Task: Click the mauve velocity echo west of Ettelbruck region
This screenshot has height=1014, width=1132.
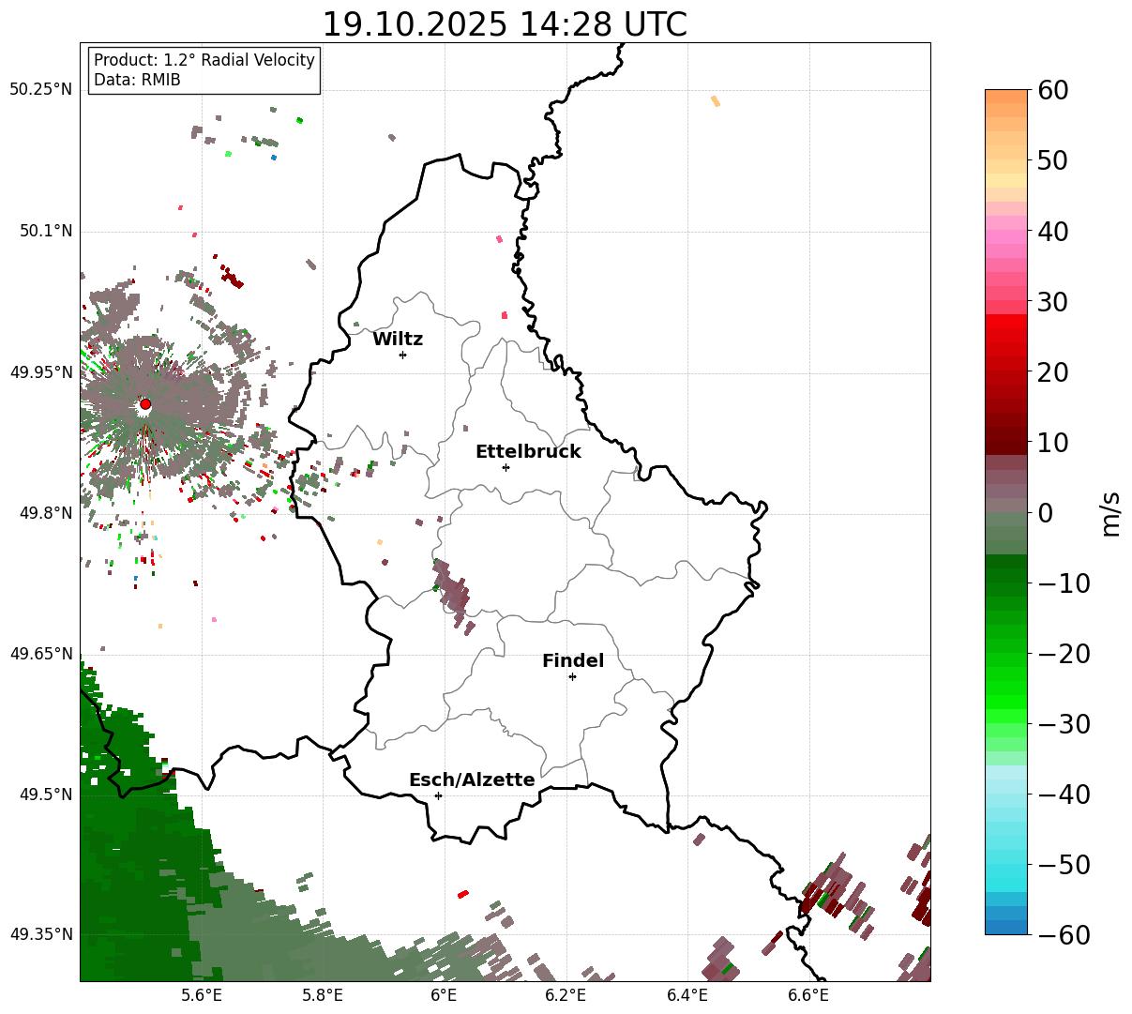Action: point(452,589)
